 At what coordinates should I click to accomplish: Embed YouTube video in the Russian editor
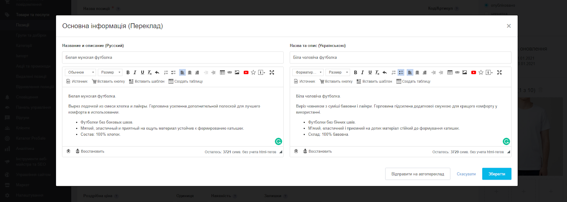pyautogui.click(x=246, y=72)
